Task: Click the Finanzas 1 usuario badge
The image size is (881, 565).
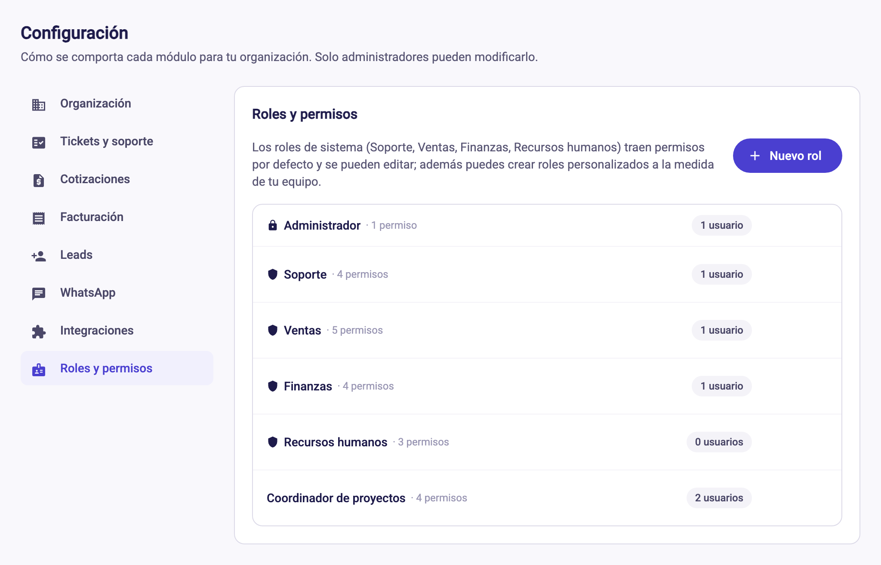Action: click(x=721, y=386)
